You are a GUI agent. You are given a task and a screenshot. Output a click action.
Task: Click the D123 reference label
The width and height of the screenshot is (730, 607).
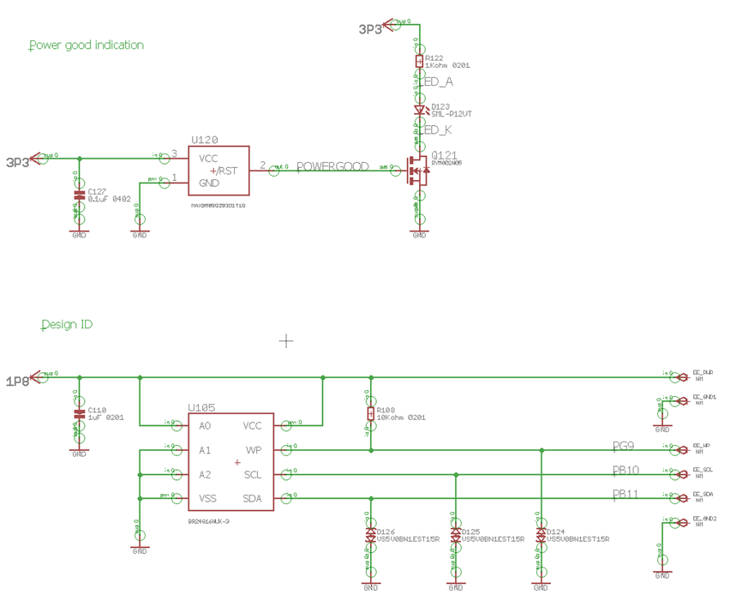pos(440,106)
